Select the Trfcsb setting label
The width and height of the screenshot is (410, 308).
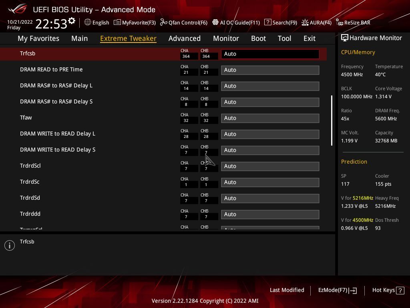28,53
